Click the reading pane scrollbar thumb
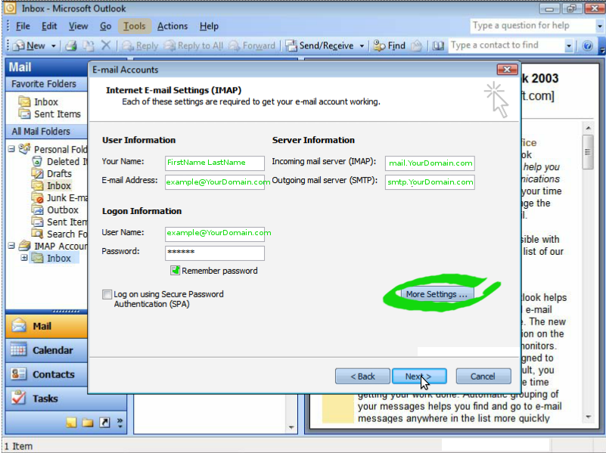Image resolution: width=606 pixels, height=453 pixels. click(x=588, y=152)
